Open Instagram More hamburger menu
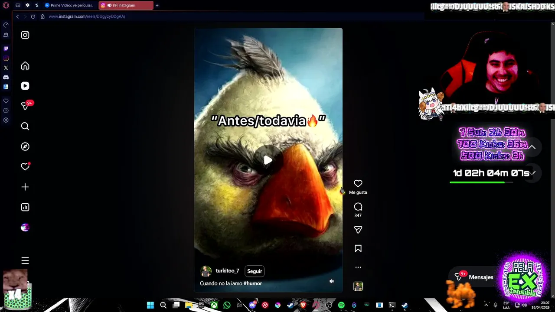 tap(25, 260)
